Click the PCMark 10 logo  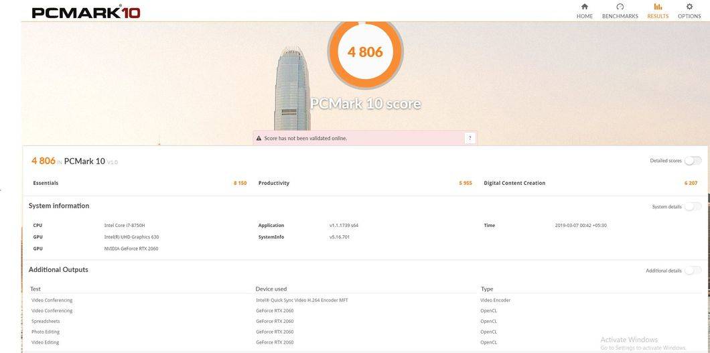coord(86,12)
